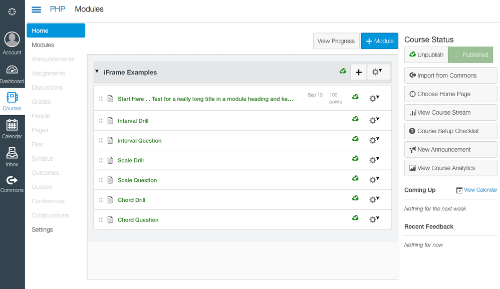This screenshot has width=500, height=289.
Task: Open the iFrame Examples module settings dropdown
Action: [378, 72]
